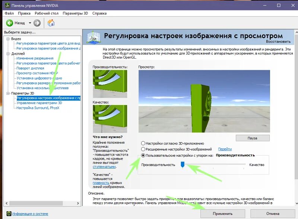Open Регулировка параметров цвета для видео item
Screen dimensions: 298x219
click(x=48, y=43)
